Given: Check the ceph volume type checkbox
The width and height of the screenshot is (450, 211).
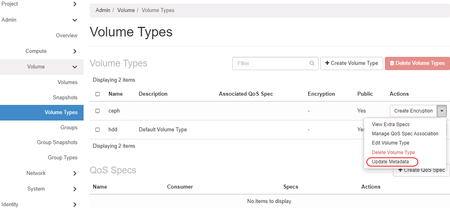Looking at the screenshot, I should (x=98, y=111).
